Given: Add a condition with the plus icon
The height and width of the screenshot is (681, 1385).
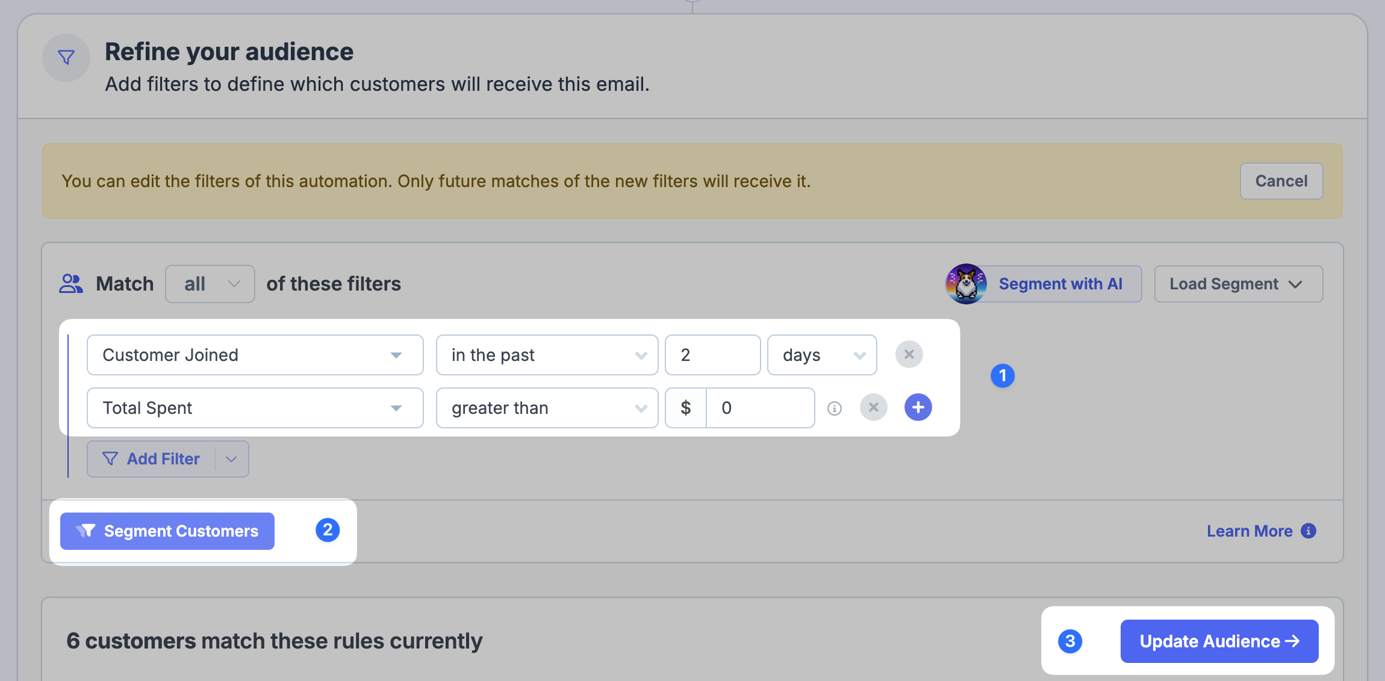Looking at the screenshot, I should coord(918,407).
